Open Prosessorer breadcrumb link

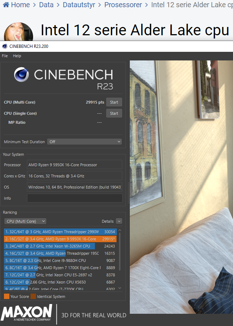pos(123,5)
